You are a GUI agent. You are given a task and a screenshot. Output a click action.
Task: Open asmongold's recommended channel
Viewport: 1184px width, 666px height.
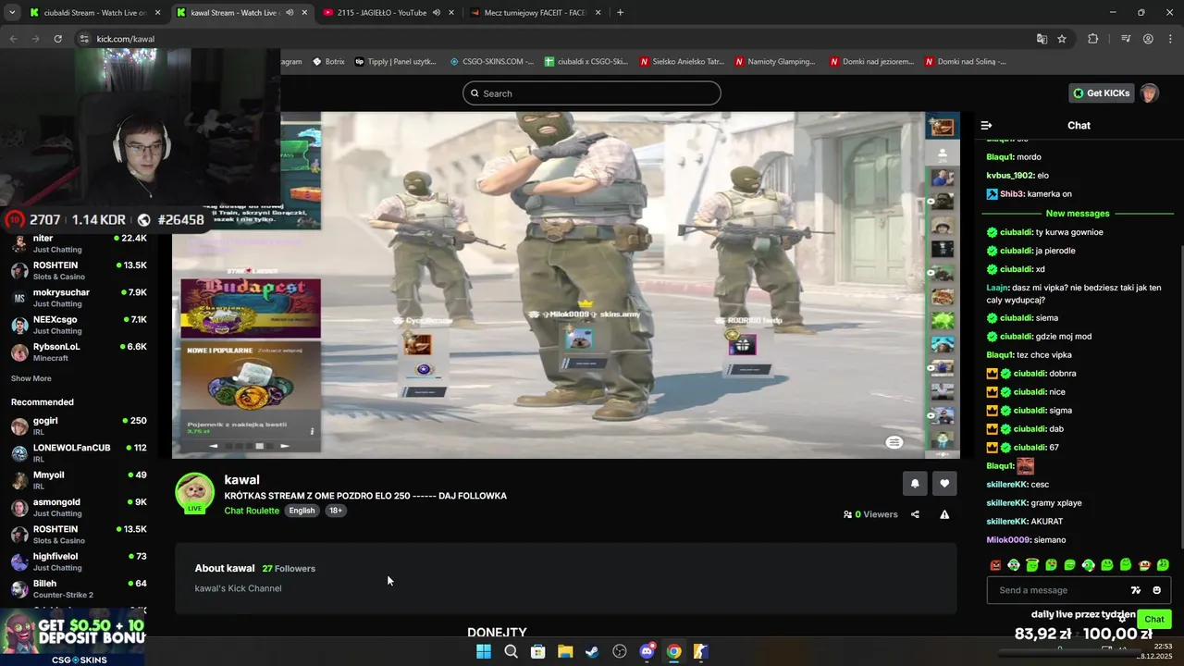79,507
